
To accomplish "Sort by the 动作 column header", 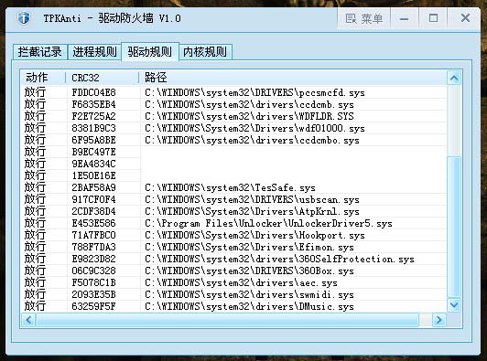I will [43, 78].
